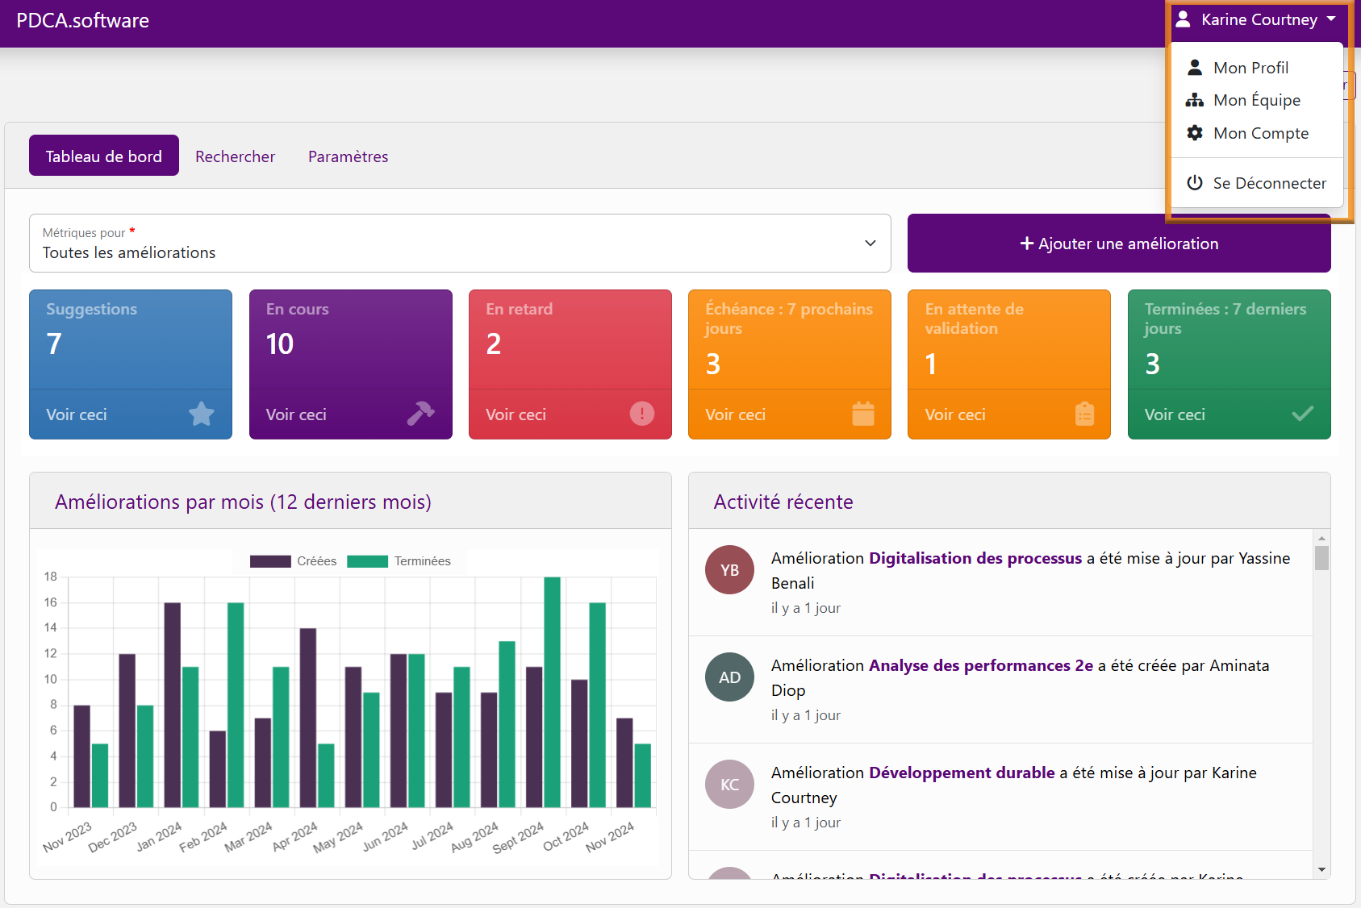The image size is (1361, 908).
Task: Click Voir ceci on the En retard card
Action: pyautogui.click(x=516, y=414)
